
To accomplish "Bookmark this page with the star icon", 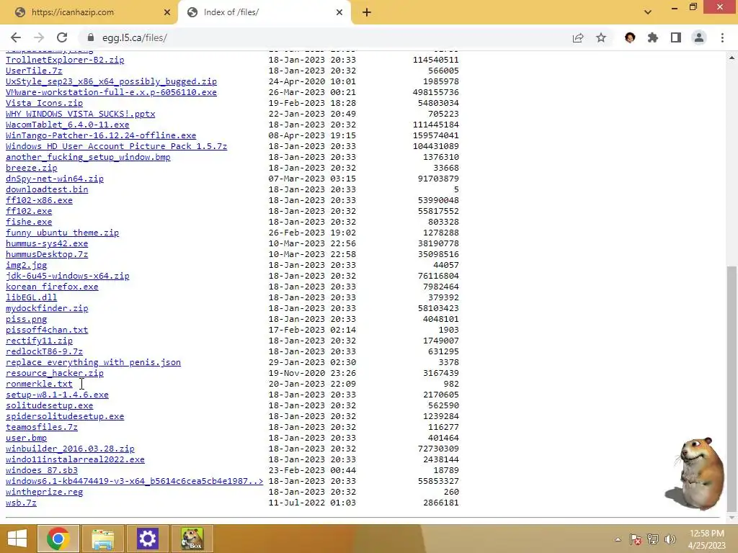I will tap(601, 37).
